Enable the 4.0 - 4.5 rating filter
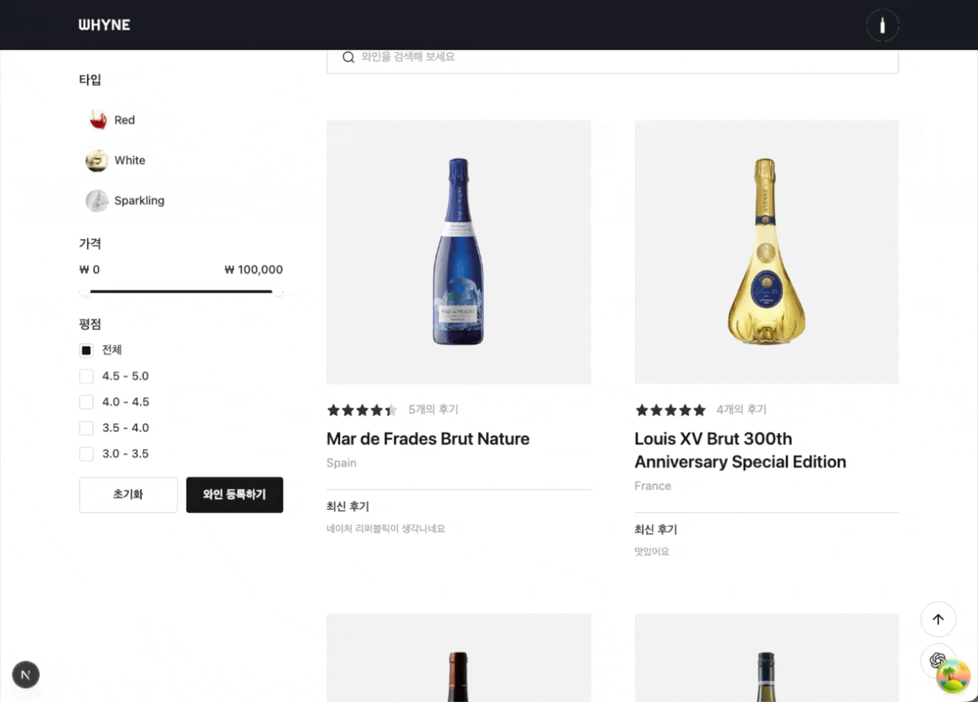 86,402
